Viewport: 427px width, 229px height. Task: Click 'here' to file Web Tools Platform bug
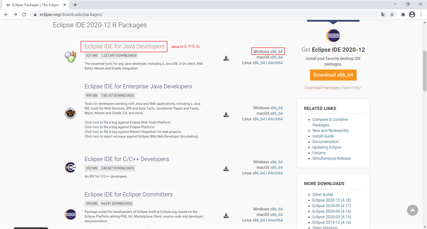(96, 122)
